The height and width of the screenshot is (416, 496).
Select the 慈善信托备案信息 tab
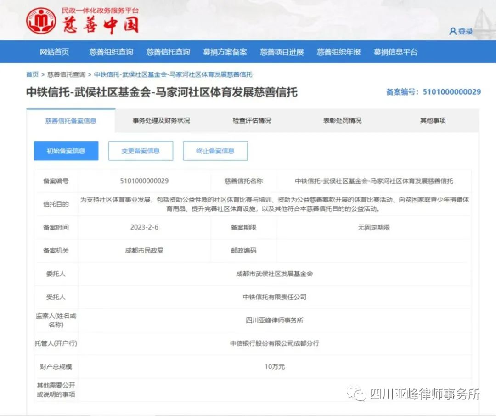pos(71,121)
